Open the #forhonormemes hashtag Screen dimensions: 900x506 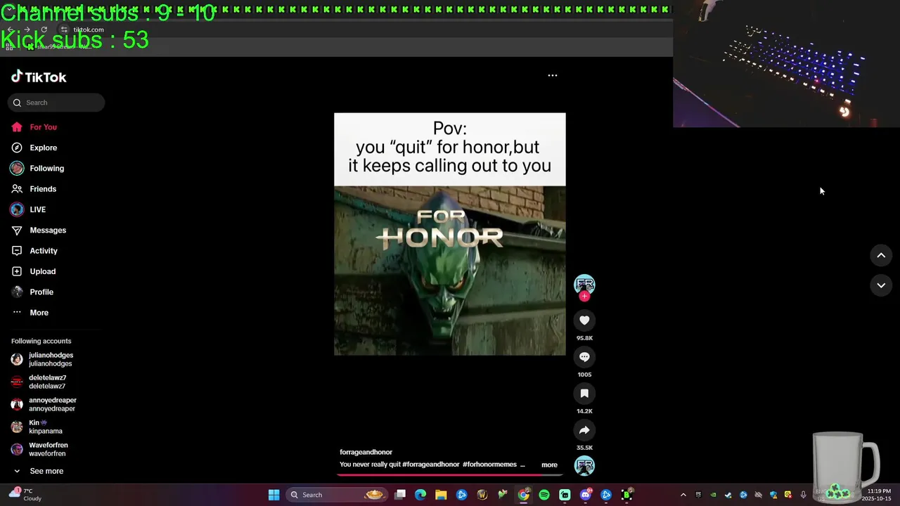click(489, 465)
